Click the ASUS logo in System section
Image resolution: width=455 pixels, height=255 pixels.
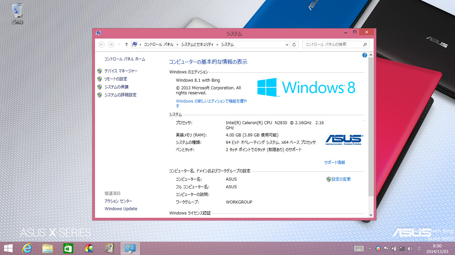[344, 139]
